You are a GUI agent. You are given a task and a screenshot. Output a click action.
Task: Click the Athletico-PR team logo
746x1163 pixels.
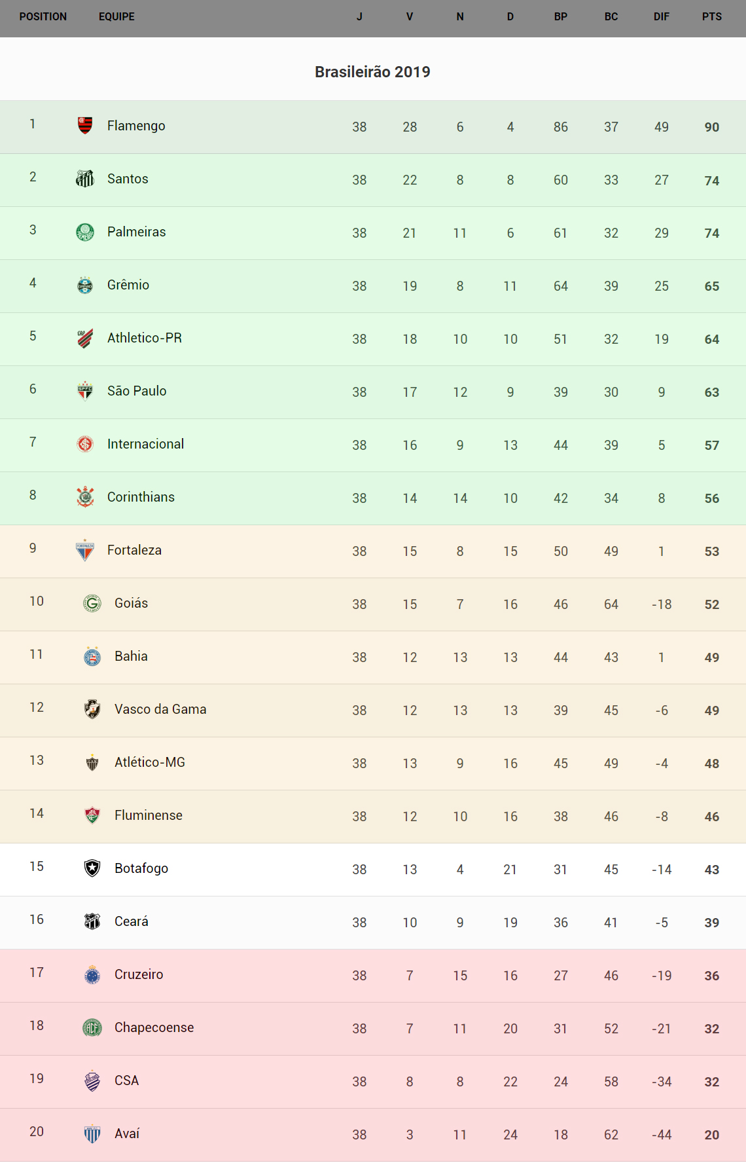85,338
